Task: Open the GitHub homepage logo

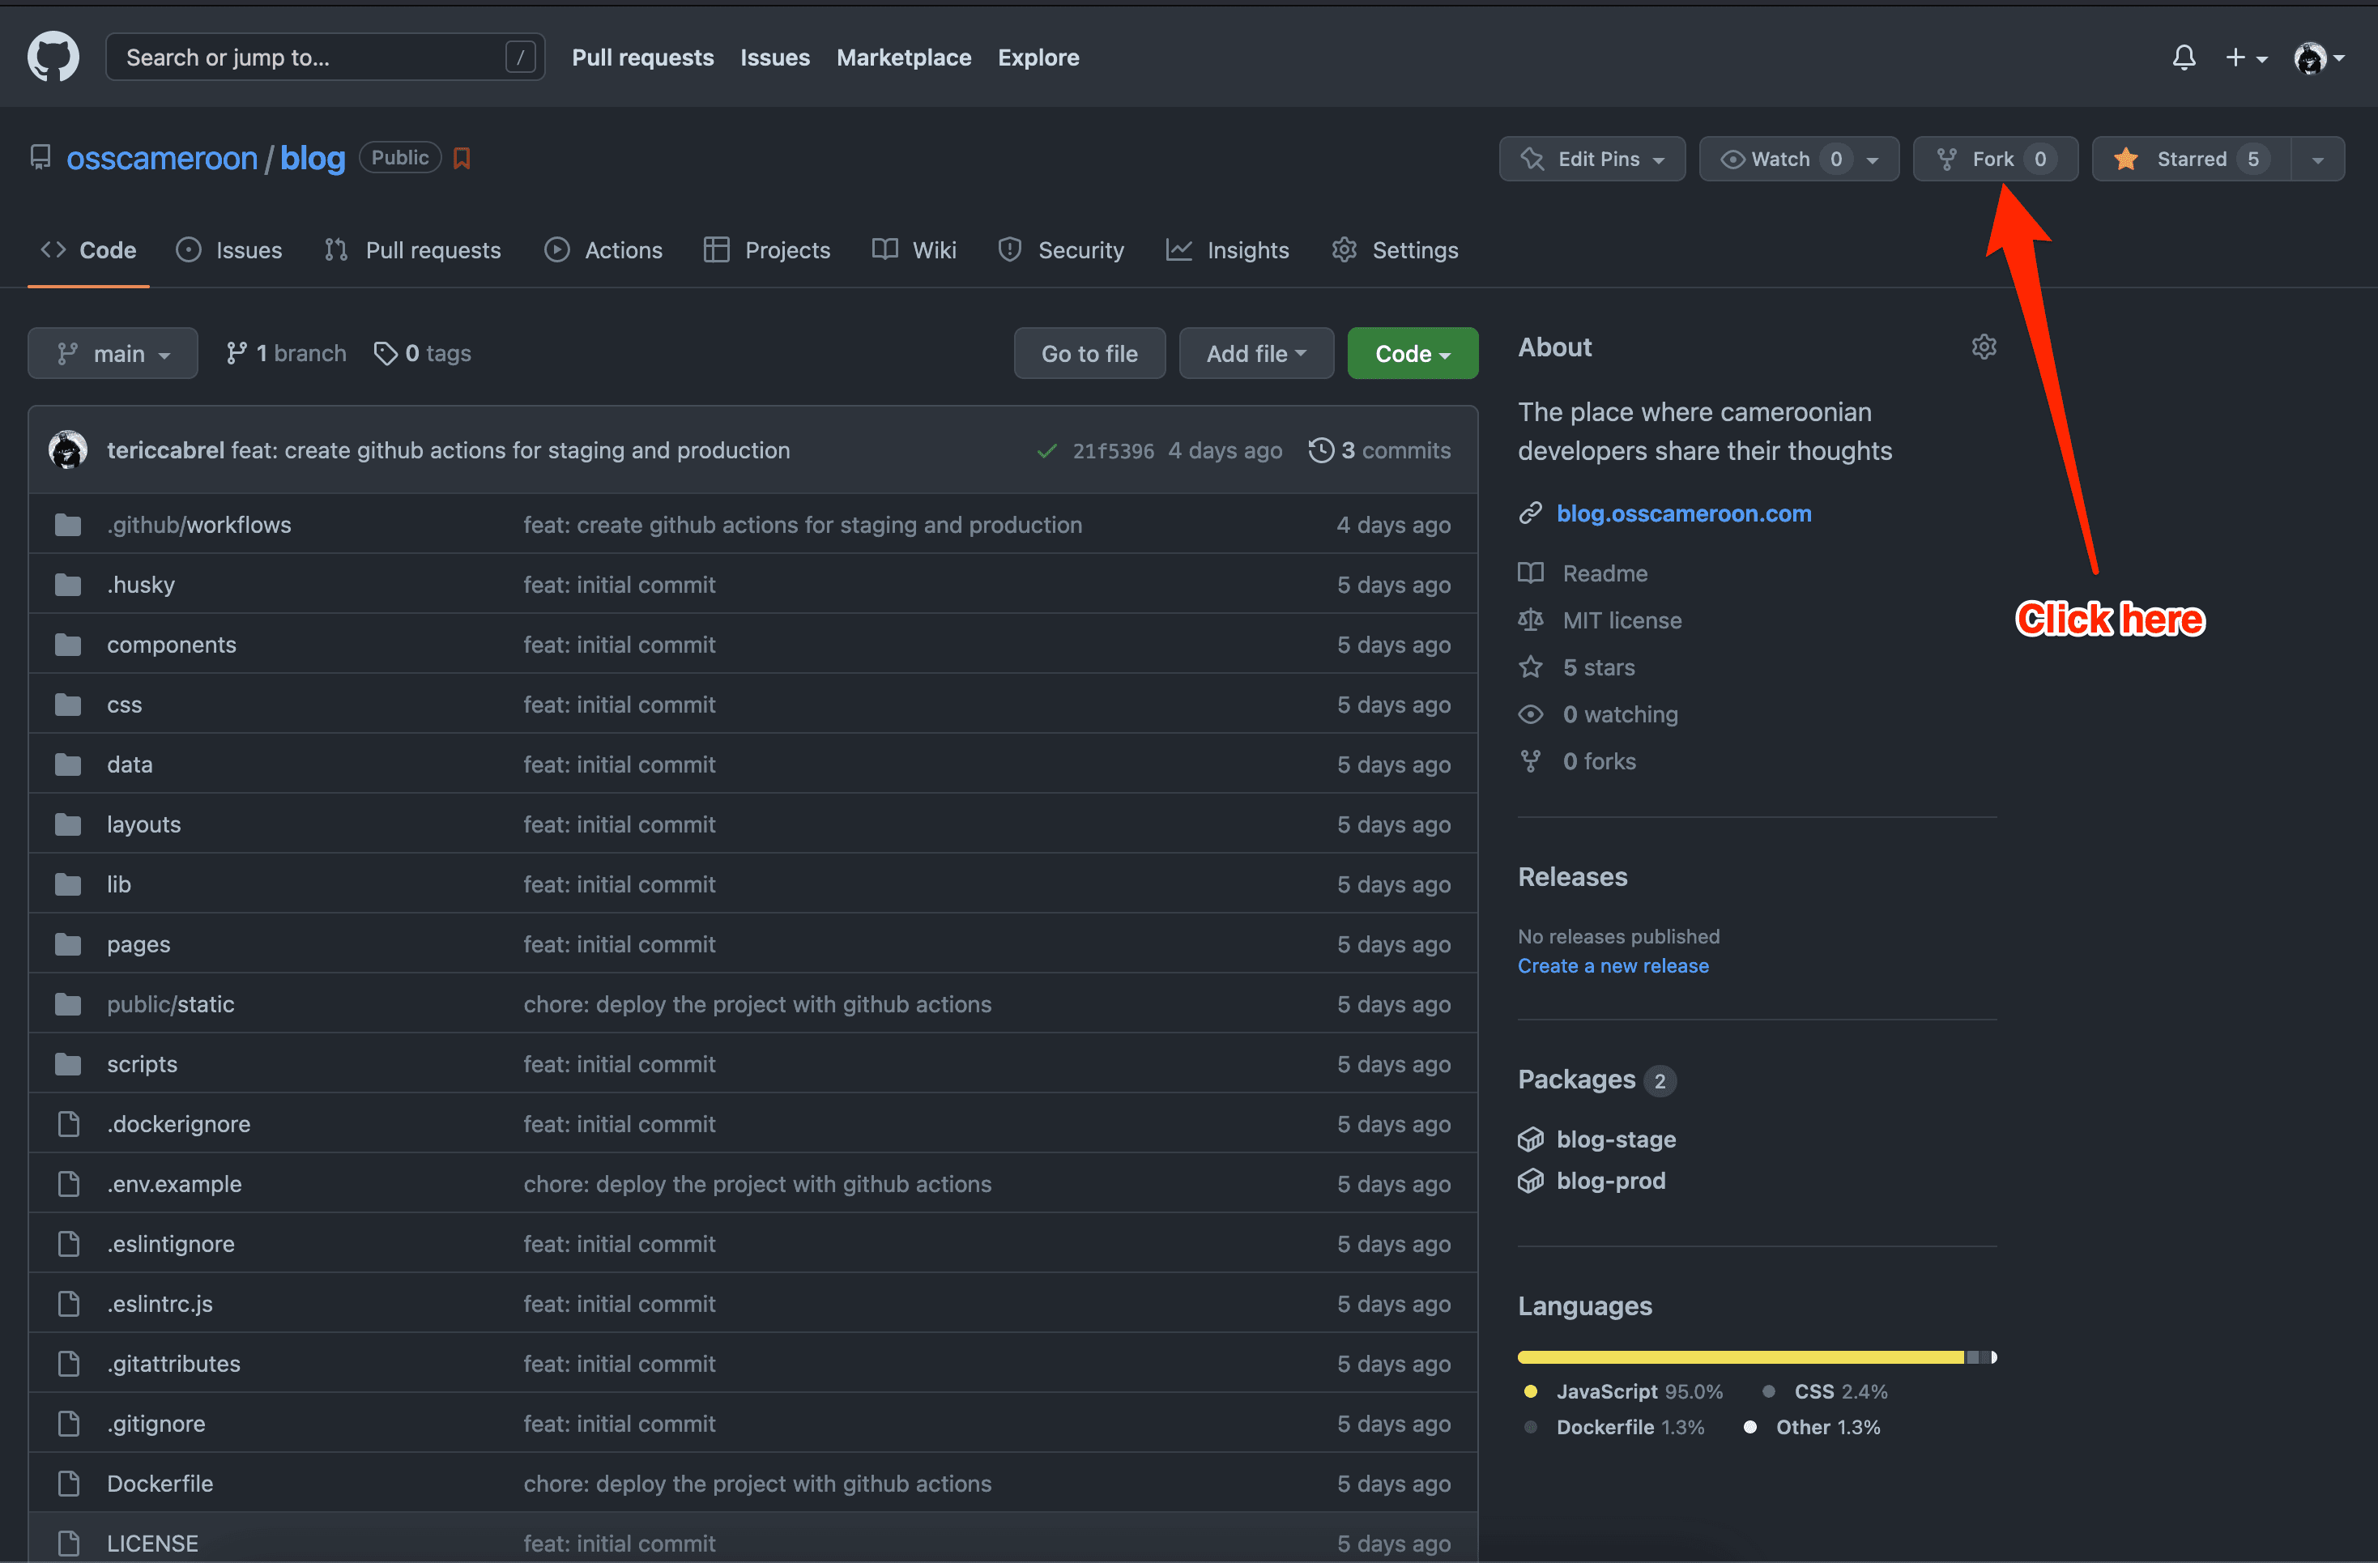Action: click(53, 57)
